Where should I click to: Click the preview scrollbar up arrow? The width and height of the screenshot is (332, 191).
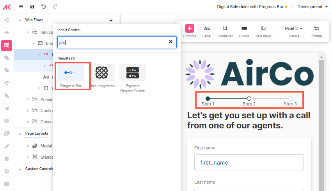tap(321, 57)
